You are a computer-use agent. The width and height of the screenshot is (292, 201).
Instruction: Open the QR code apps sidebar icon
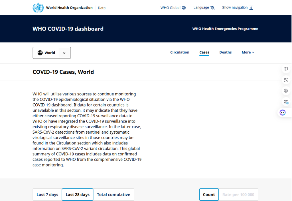point(286,102)
